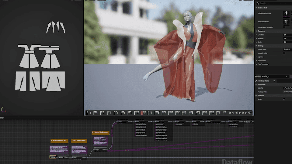Step forward one frame in timeline
The width and height of the screenshot is (292, 164).
(243, 113)
